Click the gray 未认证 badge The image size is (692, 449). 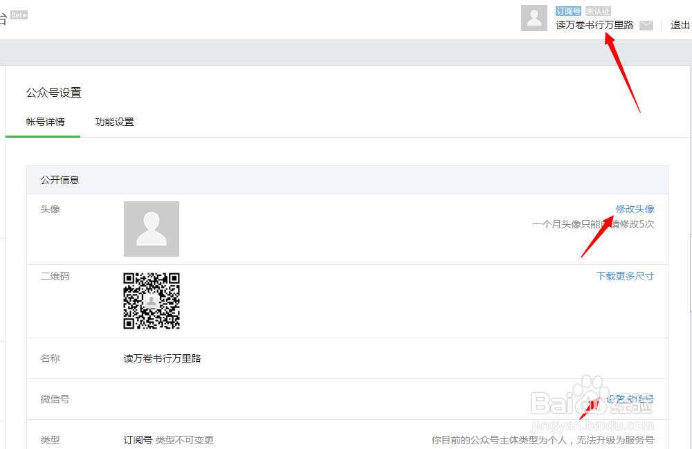click(597, 10)
